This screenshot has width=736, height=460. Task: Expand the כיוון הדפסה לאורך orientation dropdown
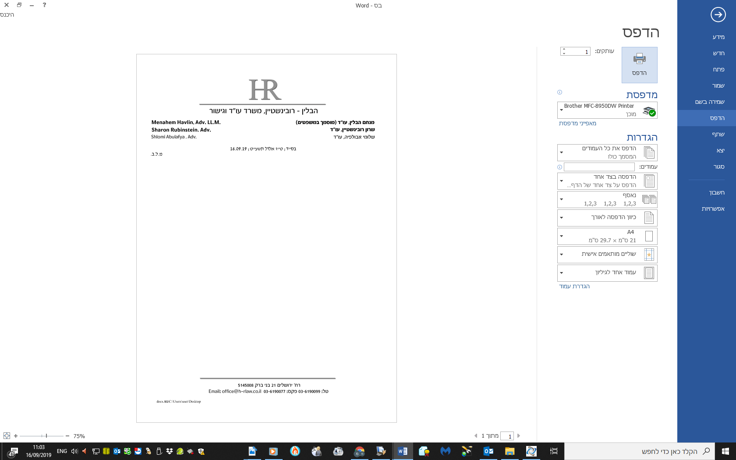tap(607, 218)
